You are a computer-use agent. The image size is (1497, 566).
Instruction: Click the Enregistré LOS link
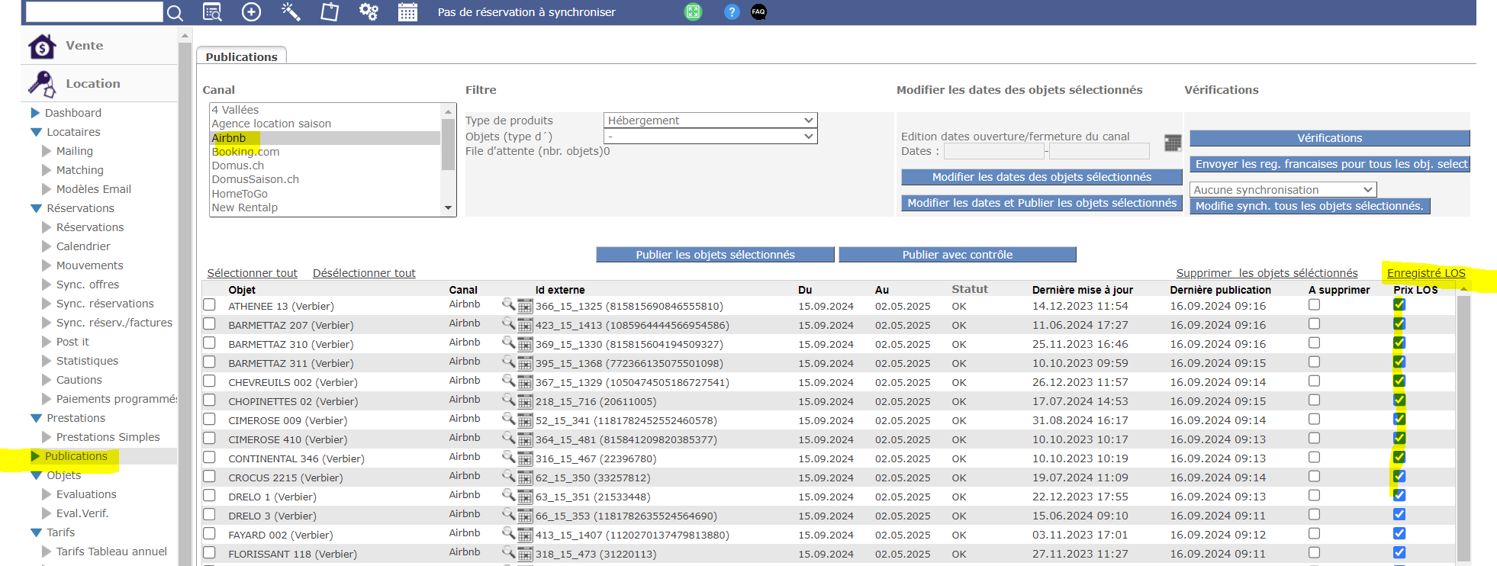[x=1425, y=273]
